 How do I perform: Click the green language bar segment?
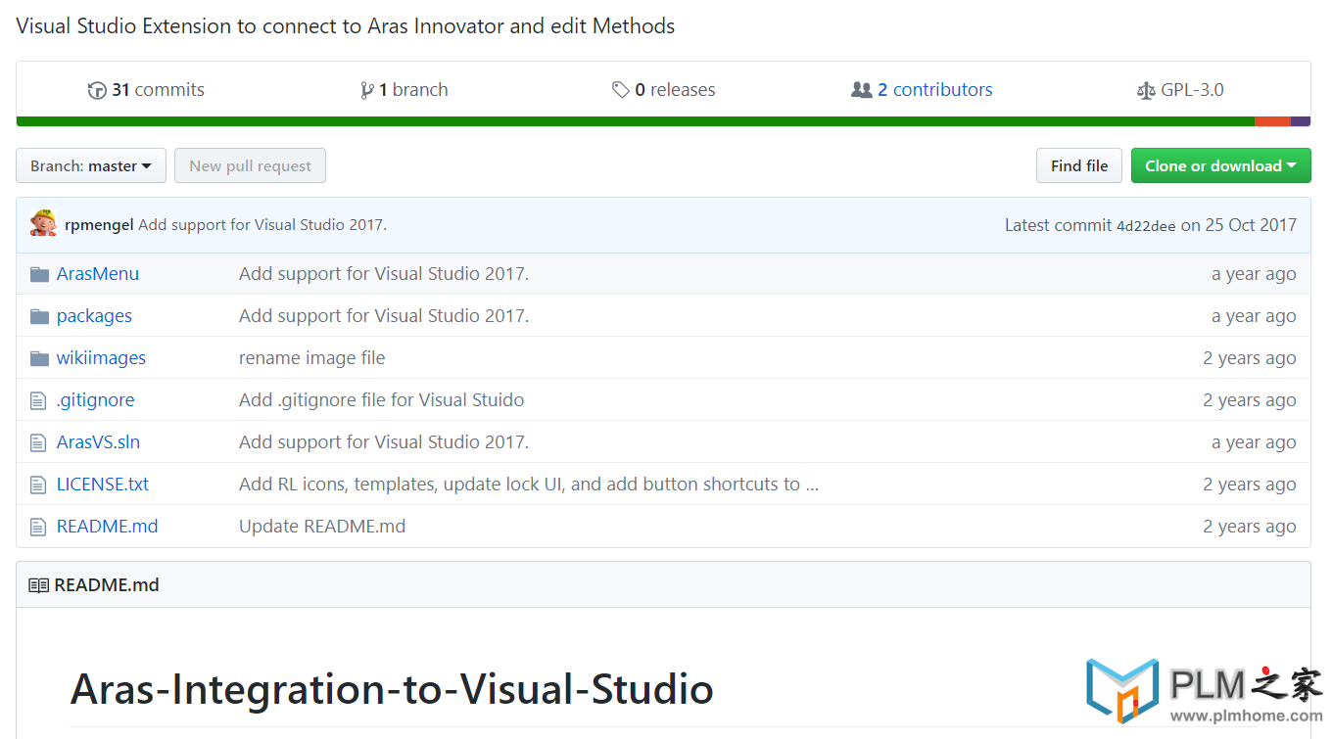point(636,121)
